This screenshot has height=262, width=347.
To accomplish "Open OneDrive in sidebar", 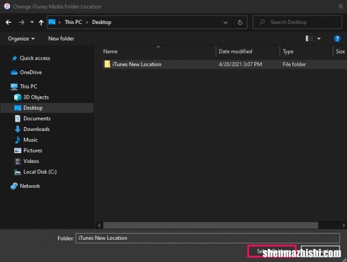I will (26, 72).
